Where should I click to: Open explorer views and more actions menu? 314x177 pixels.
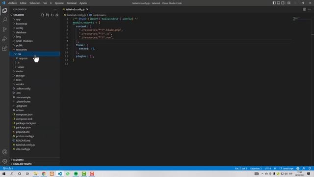coord(55,9)
